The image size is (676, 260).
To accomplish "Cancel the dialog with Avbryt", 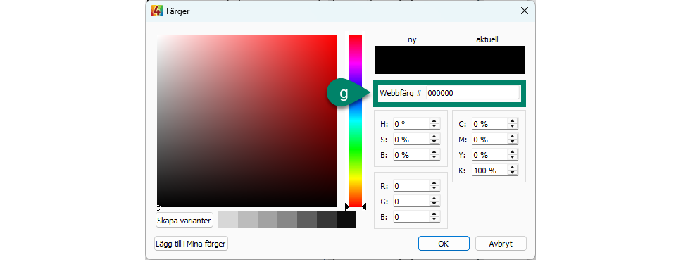I will coord(501,244).
